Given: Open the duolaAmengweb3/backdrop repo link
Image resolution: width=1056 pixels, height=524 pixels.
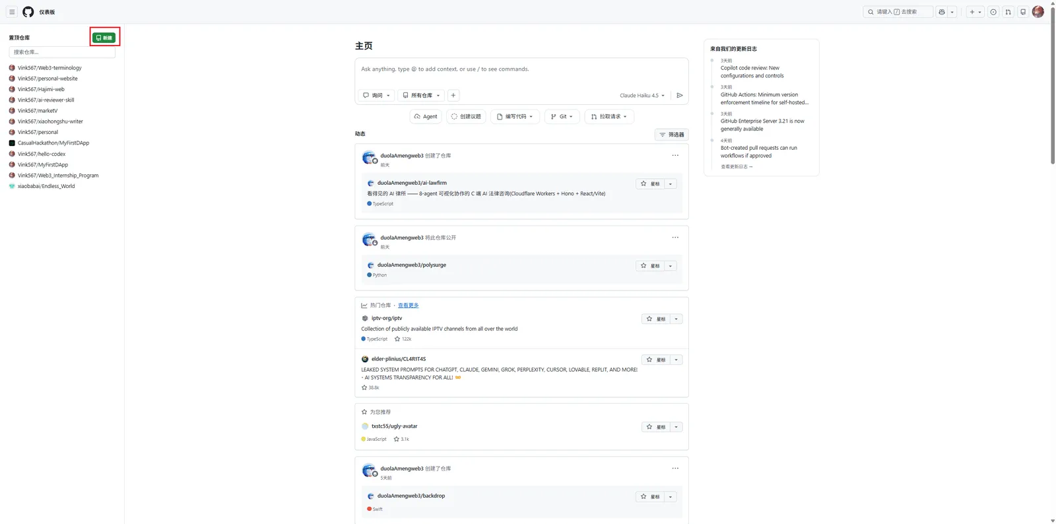Looking at the screenshot, I should click(x=411, y=496).
